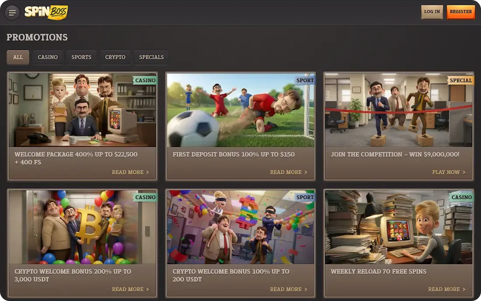
Task: Read more on Crypto Welcome Bonus 100% card
Action: (288, 289)
